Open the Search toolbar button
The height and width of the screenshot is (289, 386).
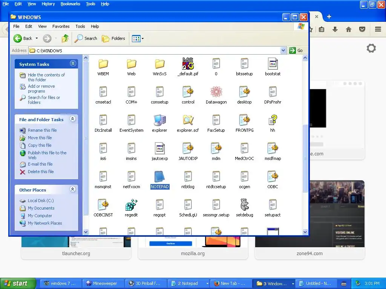pos(86,38)
